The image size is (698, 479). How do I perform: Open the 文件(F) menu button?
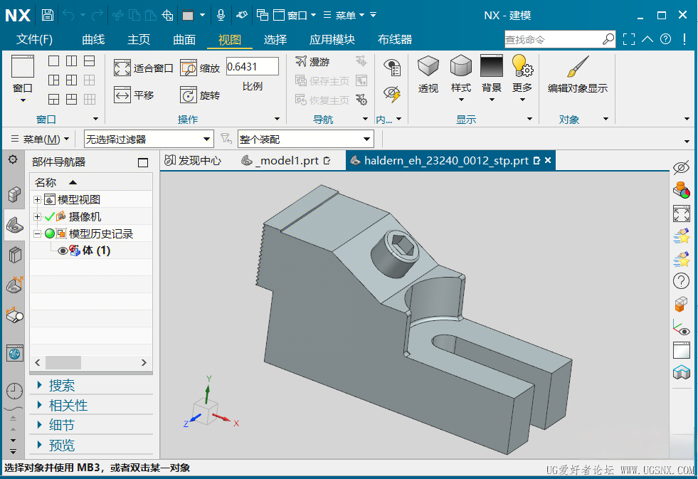click(x=34, y=40)
